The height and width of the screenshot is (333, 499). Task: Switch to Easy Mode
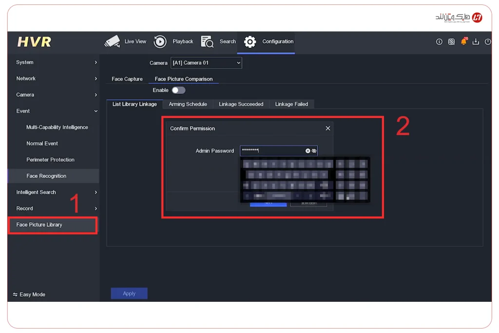click(x=29, y=294)
